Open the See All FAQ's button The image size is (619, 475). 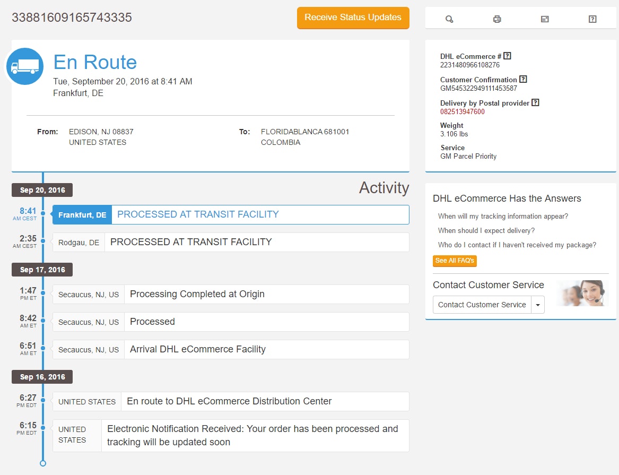(x=455, y=261)
